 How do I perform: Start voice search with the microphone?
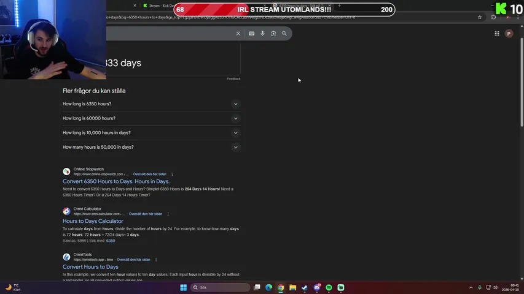pos(262,33)
